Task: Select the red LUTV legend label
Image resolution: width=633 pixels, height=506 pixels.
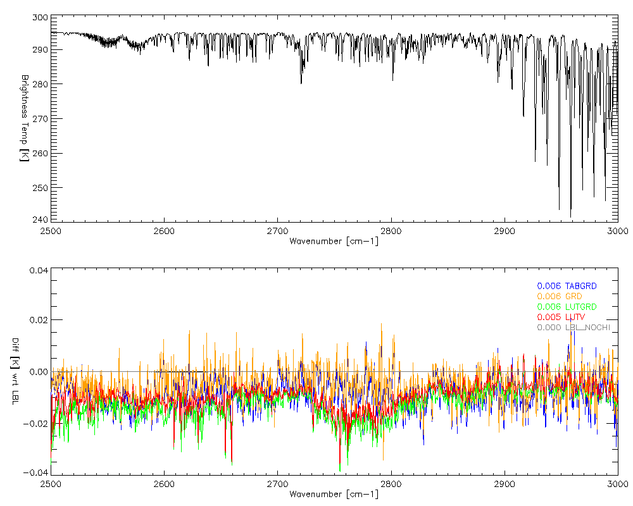Action: click(x=561, y=317)
